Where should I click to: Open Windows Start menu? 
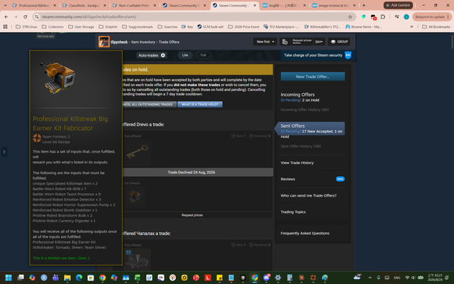point(9,278)
